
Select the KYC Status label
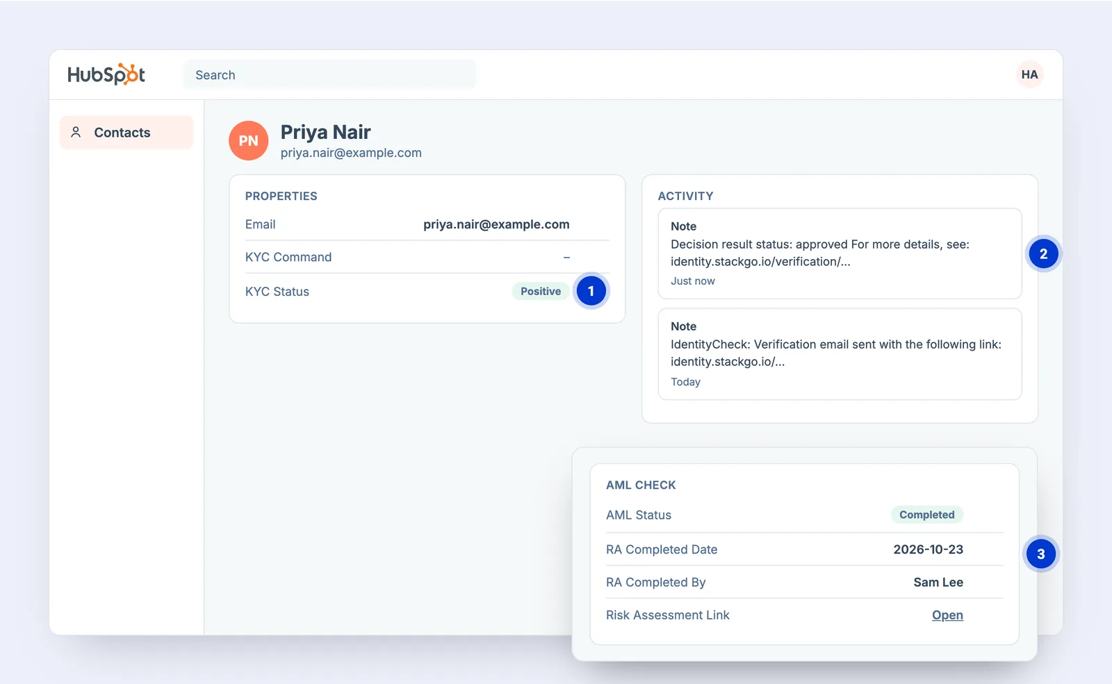click(x=277, y=292)
